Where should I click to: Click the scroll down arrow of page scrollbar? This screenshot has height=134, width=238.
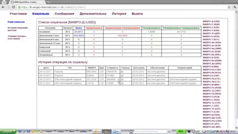(x=237, y=128)
